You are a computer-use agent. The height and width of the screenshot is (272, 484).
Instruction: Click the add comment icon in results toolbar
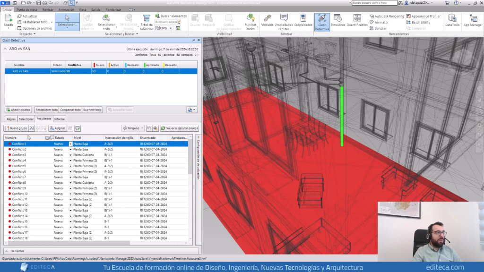(78, 128)
